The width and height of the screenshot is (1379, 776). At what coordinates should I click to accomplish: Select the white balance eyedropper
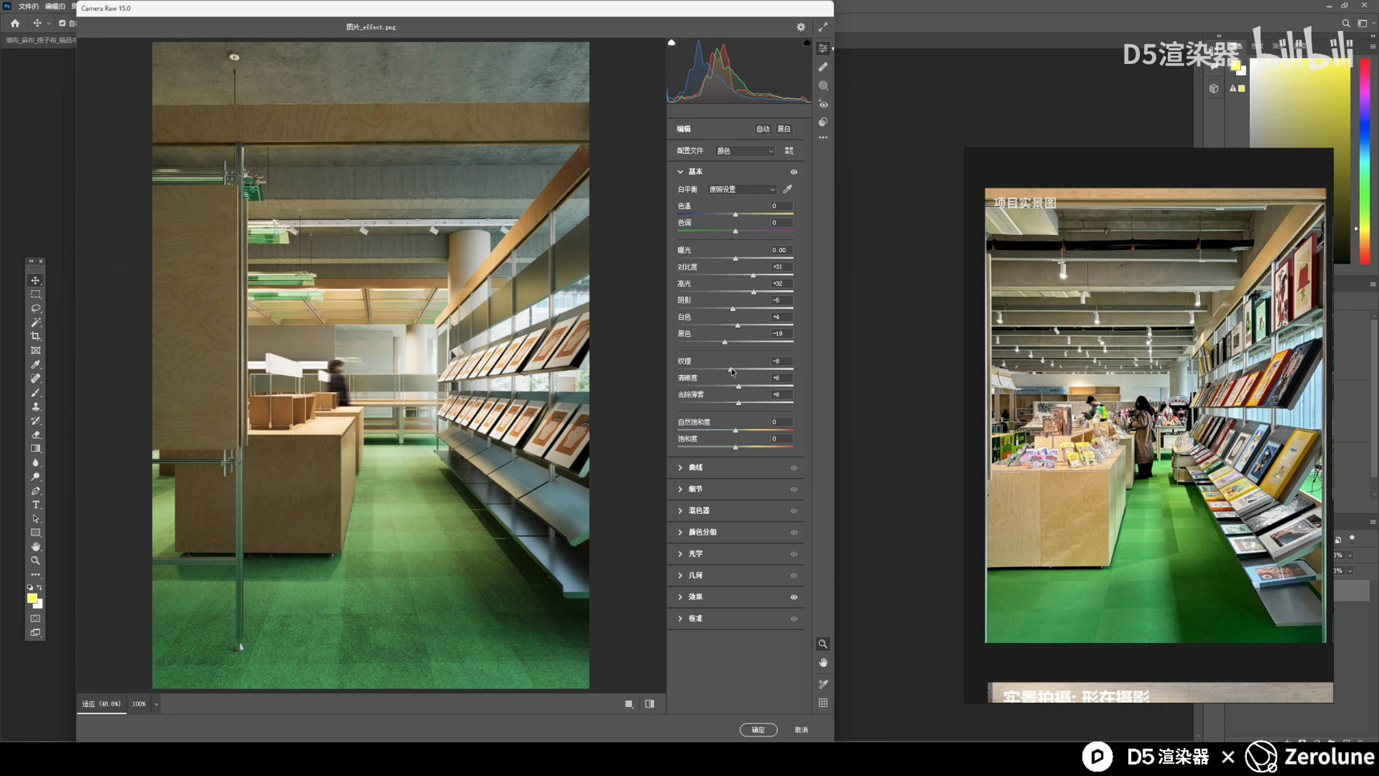788,189
